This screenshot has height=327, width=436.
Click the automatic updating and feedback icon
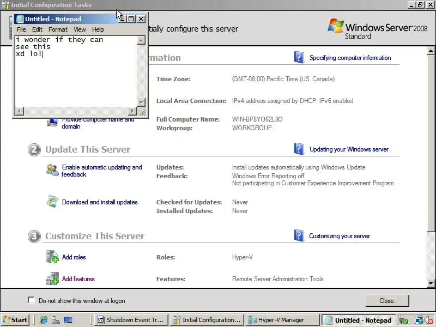coord(52,169)
